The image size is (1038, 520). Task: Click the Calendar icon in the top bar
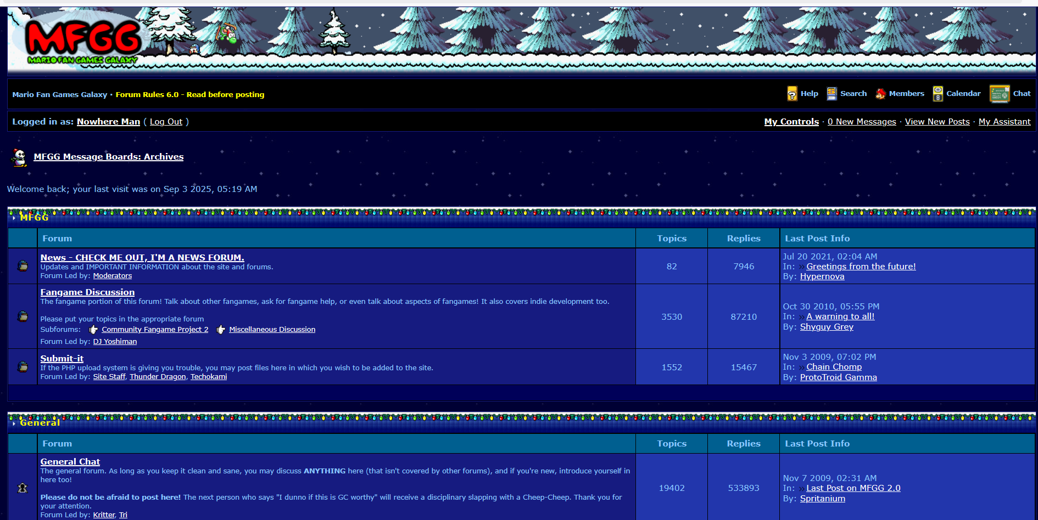938,94
